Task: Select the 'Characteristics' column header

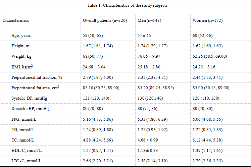Action: tap(16, 20)
